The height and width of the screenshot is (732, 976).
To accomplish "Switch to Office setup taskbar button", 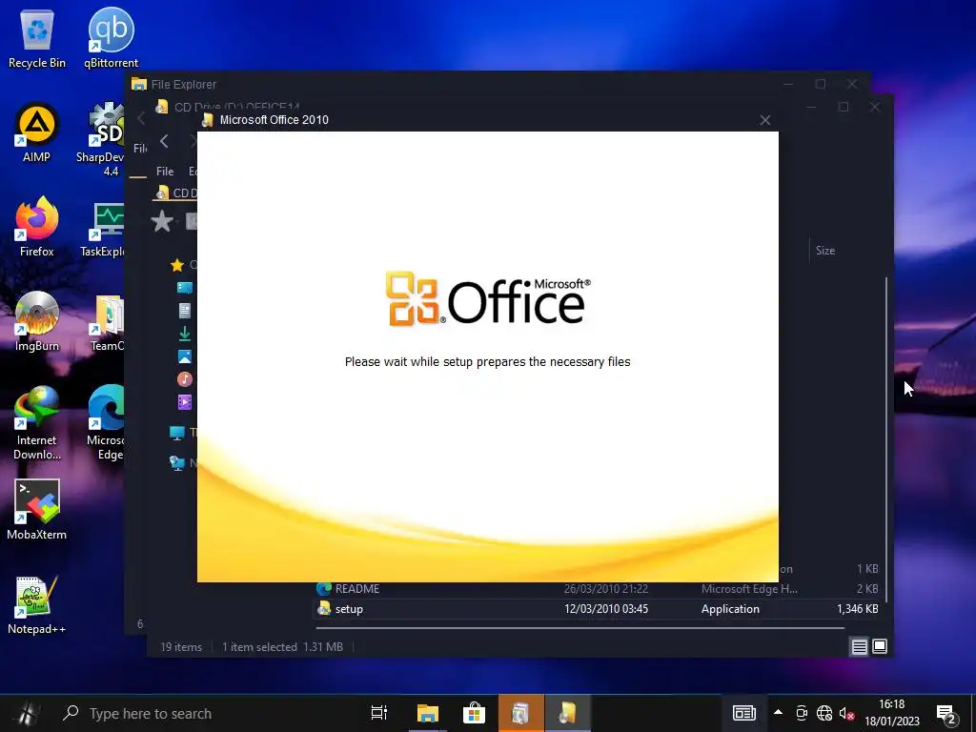I will [x=568, y=713].
